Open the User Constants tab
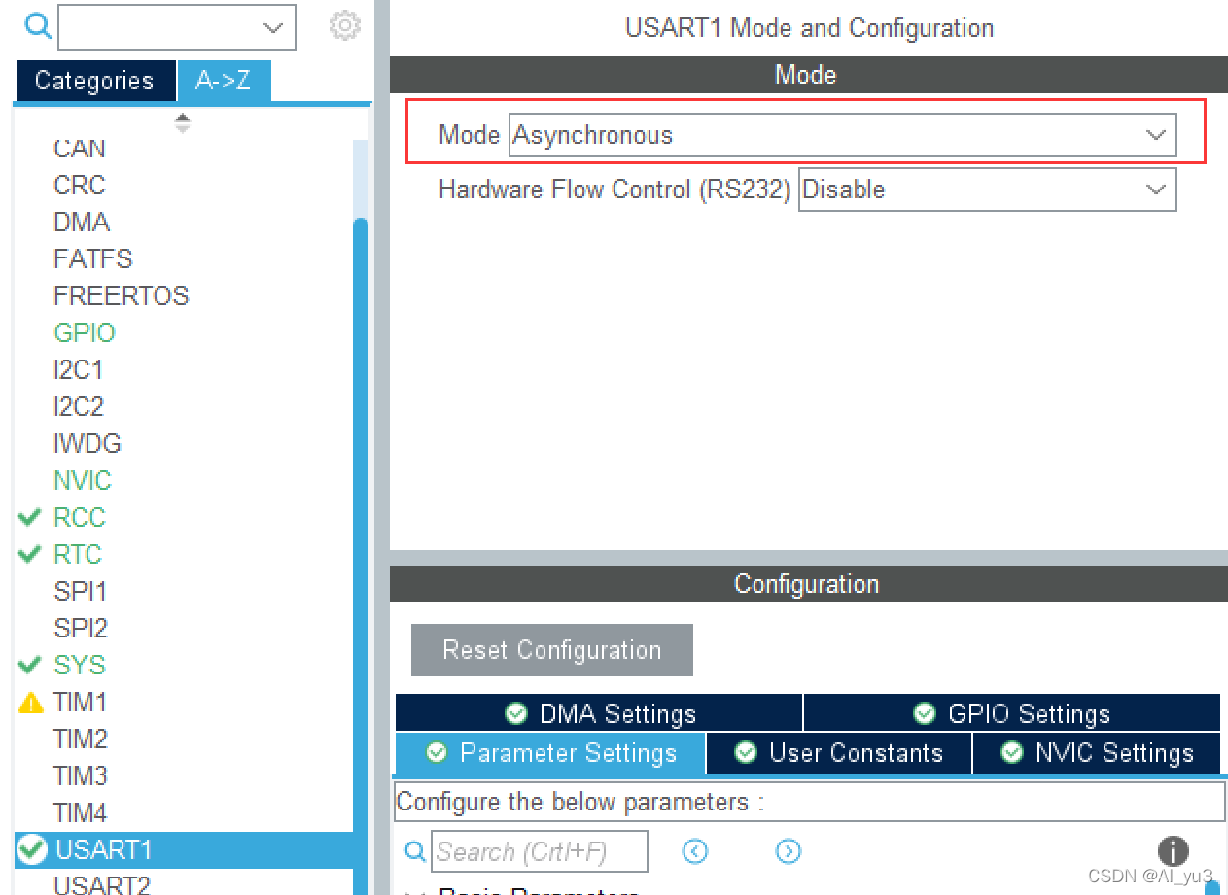The height and width of the screenshot is (895, 1228). click(839, 753)
